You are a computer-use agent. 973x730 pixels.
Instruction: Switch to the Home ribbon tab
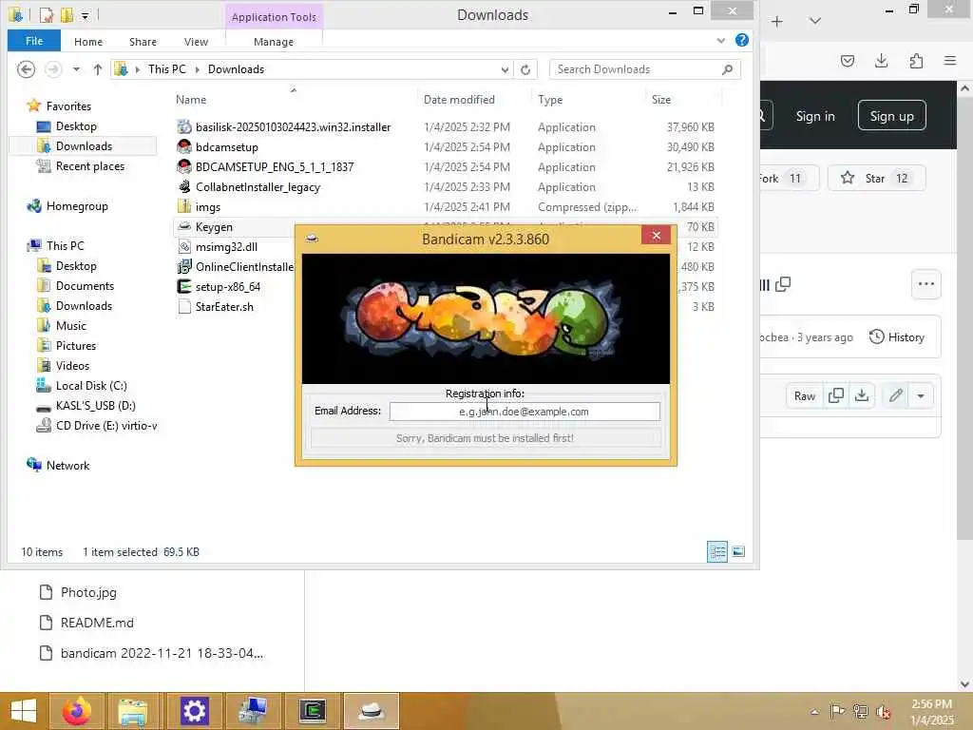click(88, 42)
